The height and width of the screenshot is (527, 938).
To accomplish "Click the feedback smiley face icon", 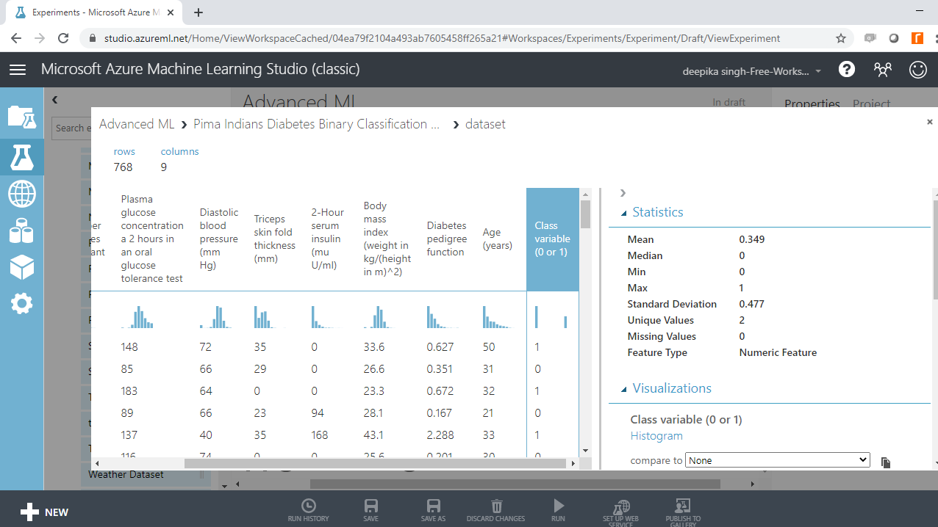I will [x=917, y=69].
